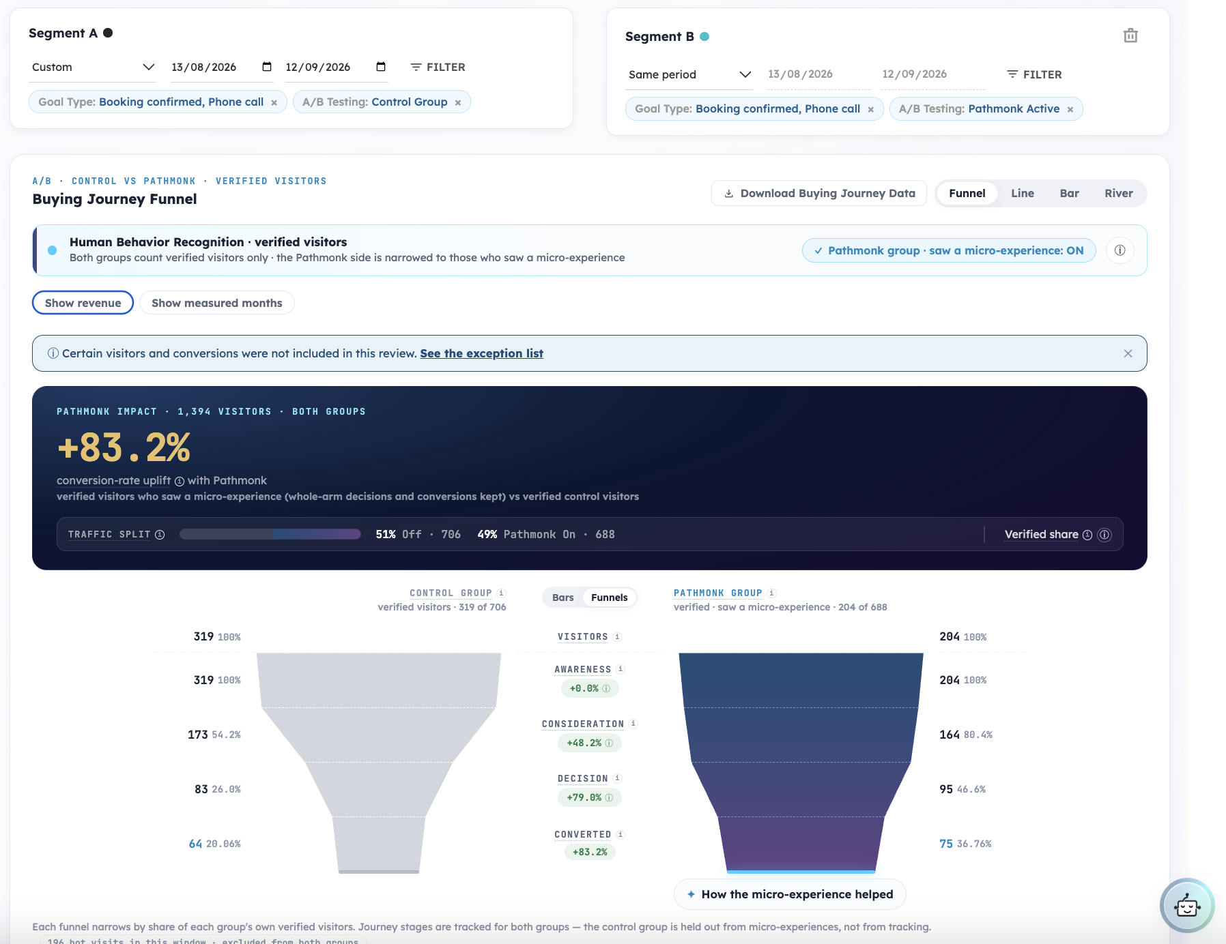Open the Same period dropdown
The height and width of the screenshot is (944, 1226).
click(689, 74)
